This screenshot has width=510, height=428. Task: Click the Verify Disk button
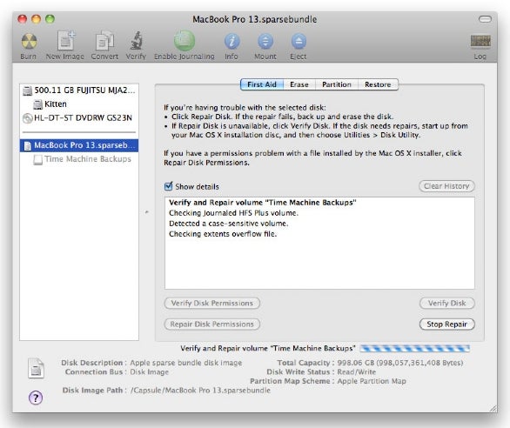[x=446, y=303]
